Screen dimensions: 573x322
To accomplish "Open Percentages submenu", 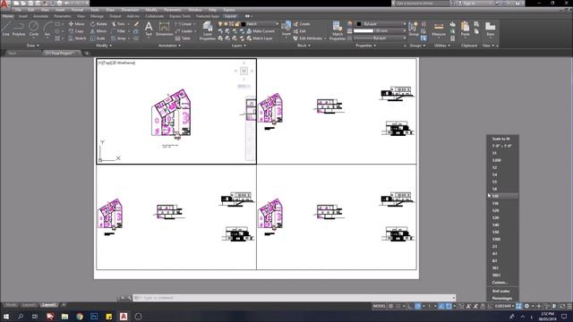I will [502, 299].
